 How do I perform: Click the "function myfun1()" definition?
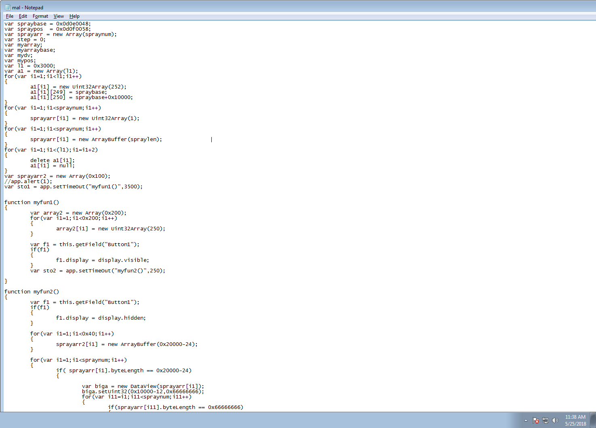[x=32, y=202]
